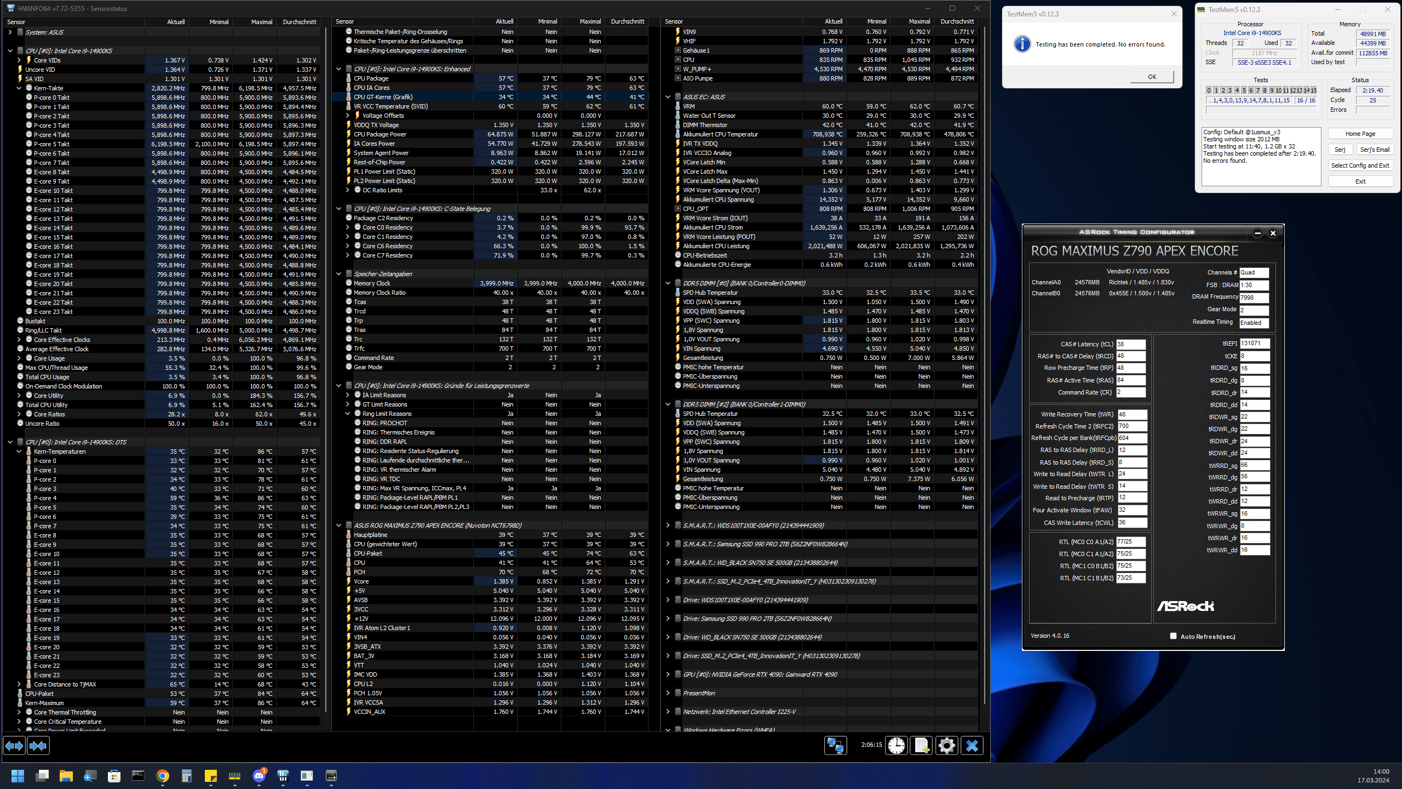
Task: Collapse the CPU [#0] Intel Core i9-14900KS group
Action: (x=10, y=51)
